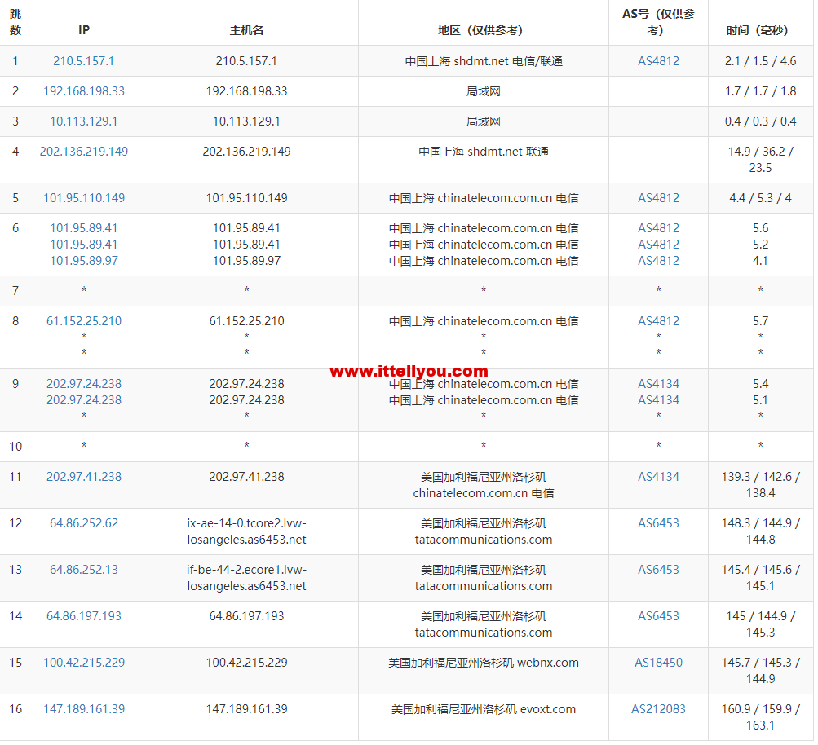Click the 100.42.215.229 IP link
The image size is (818, 745).
pos(83,663)
